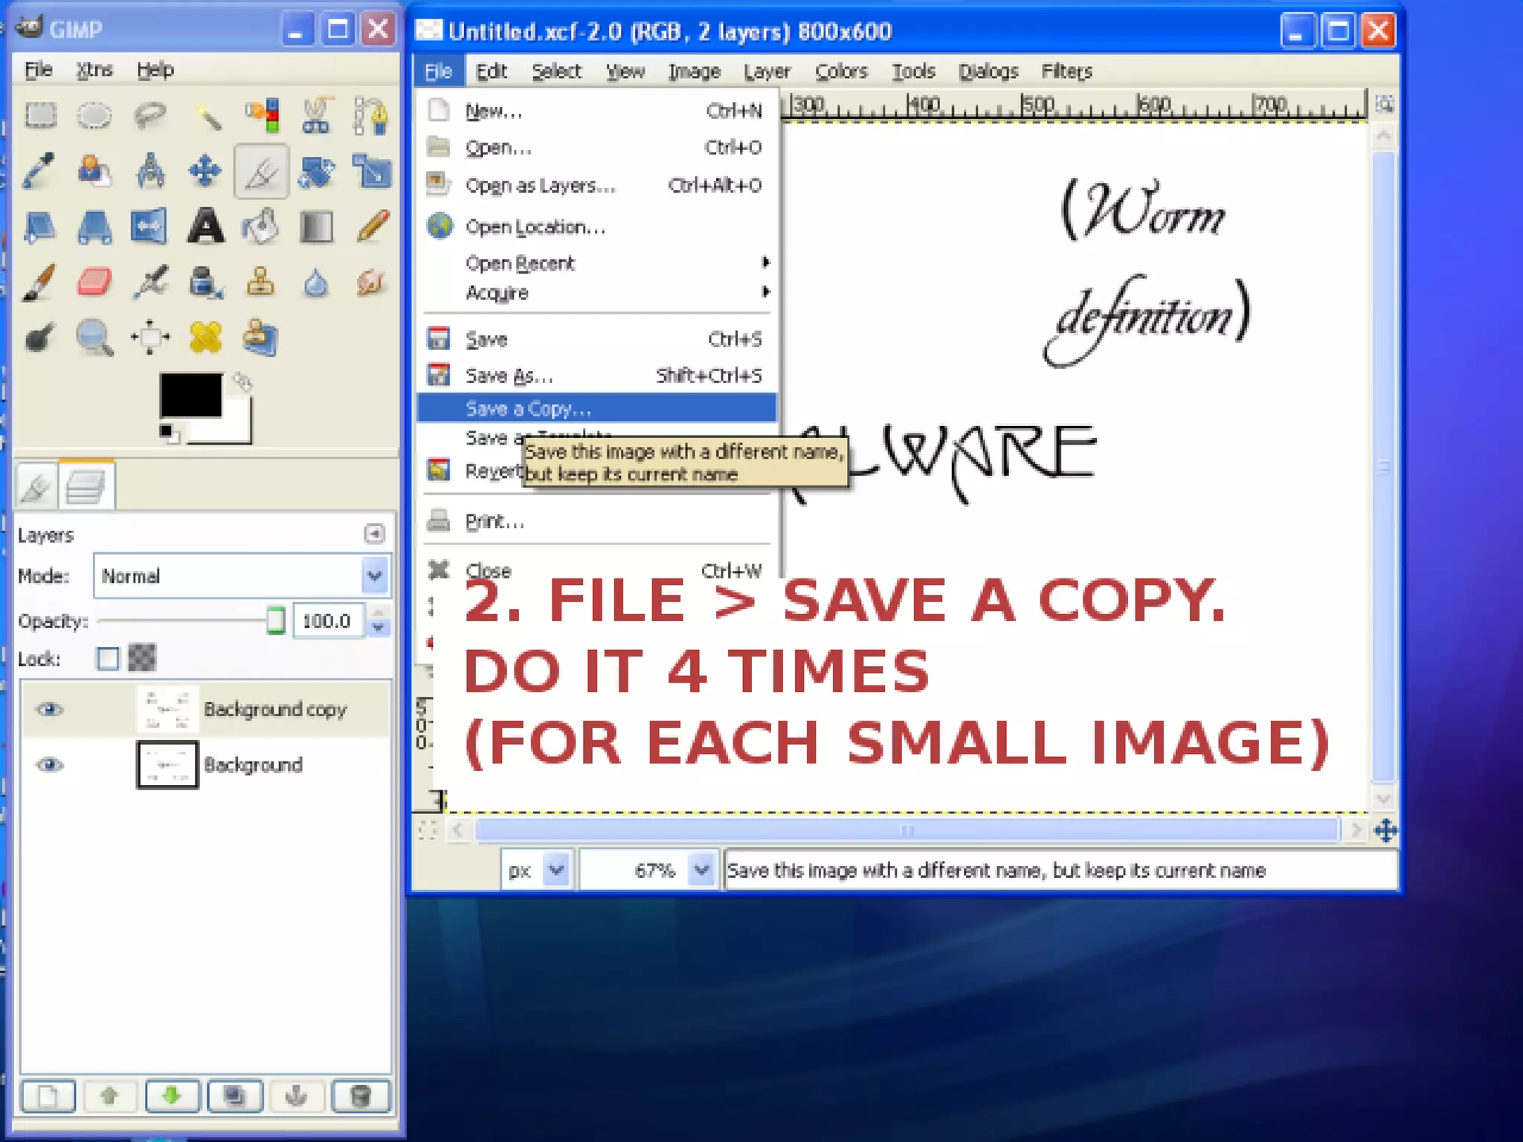Click the Opacity value field
Screen dimensions: 1523x1142
coord(327,621)
